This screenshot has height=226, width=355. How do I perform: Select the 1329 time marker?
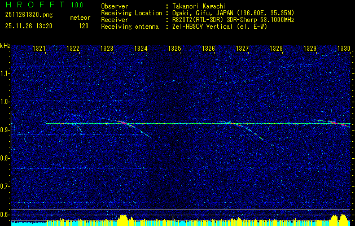(310, 48)
